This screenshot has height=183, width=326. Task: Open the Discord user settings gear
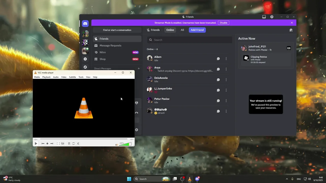click(x=137, y=130)
